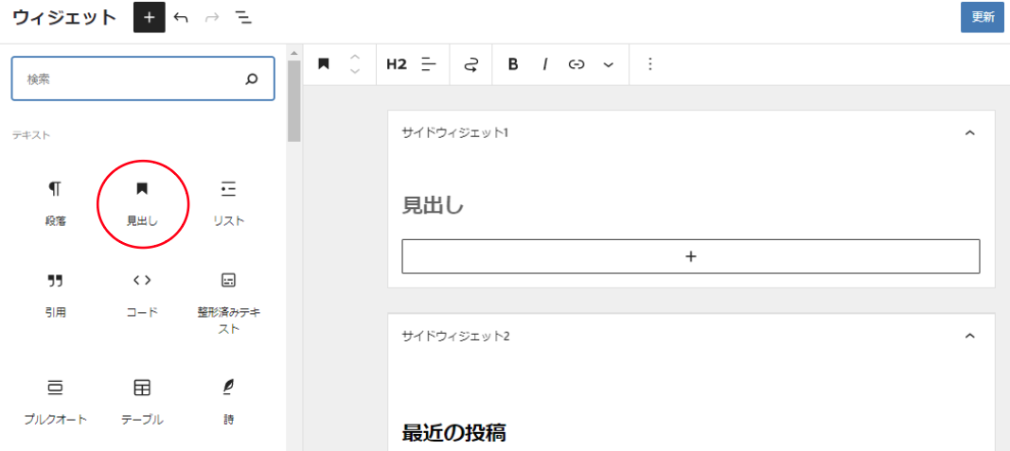1010x451 pixels.
Task: Redo the last undone change
Action: click(x=212, y=18)
